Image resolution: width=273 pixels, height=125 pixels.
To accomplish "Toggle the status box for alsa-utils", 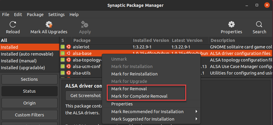I will (x=63, y=73).
